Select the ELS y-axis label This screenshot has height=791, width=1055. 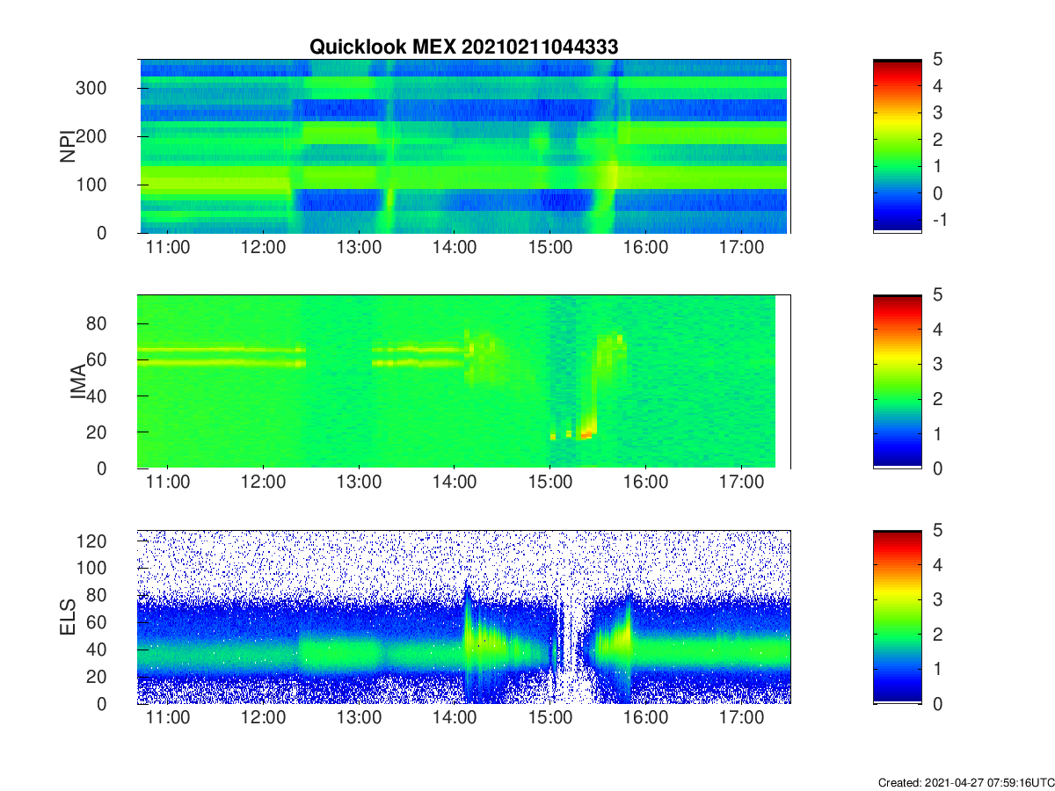67,617
